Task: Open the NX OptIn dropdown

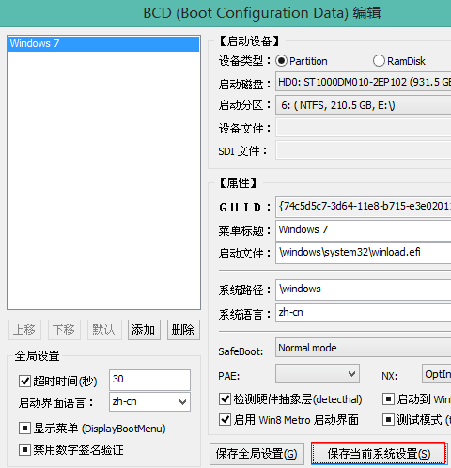Action: click(437, 374)
